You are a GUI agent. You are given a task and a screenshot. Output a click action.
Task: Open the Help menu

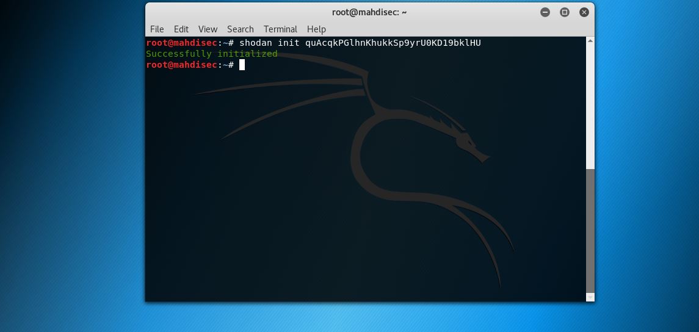coord(316,29)
